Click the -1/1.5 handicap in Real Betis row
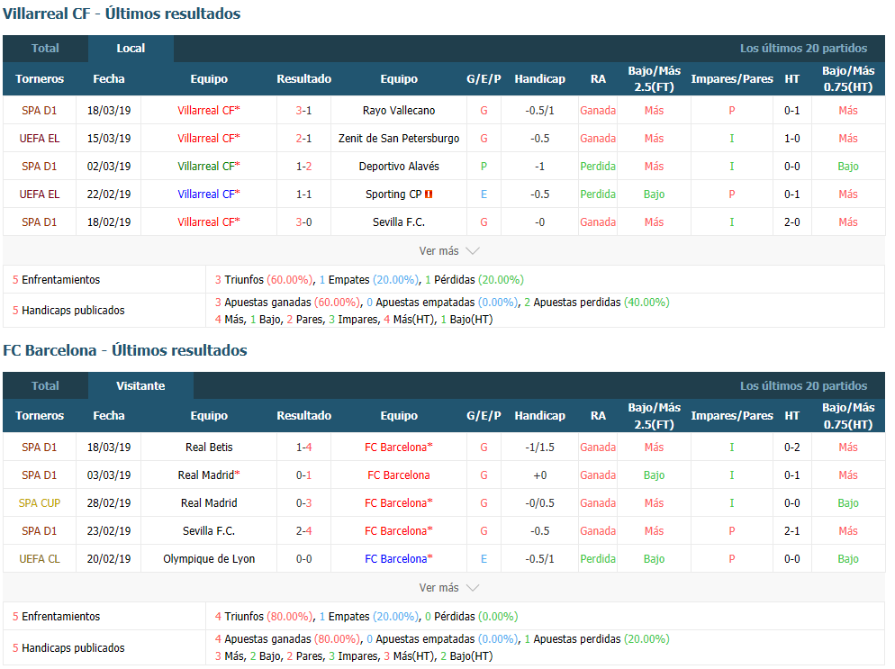The image size is (895, 669). coord(539,447)
